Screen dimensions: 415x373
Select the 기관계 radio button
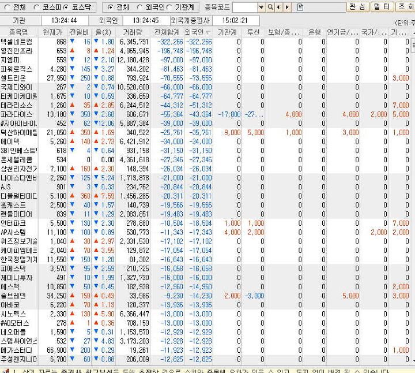pyautogui.click(x=169, y=7)
